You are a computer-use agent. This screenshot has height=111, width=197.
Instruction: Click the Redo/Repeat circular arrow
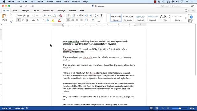[33, 6]
